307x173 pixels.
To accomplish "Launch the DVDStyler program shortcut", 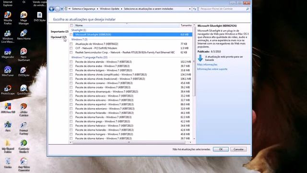I will pos(24,72).
